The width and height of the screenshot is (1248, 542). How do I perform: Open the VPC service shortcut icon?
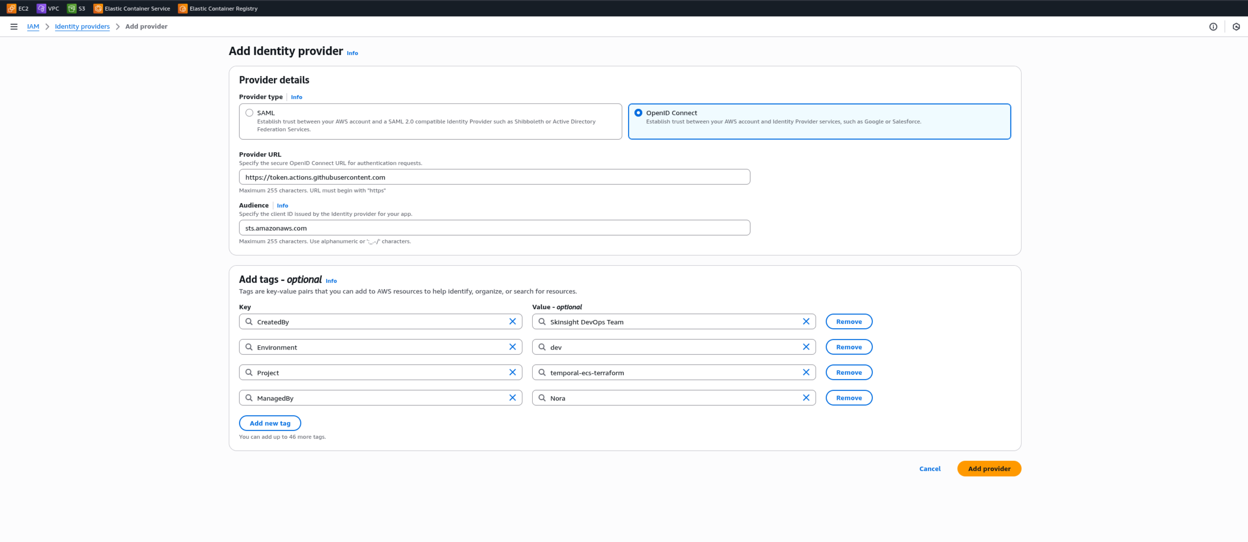[x=41, y=8]
